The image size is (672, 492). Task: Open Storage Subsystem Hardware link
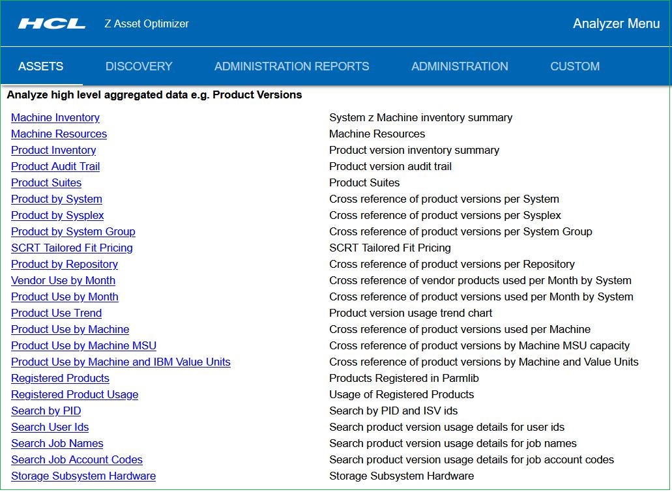click(83, 476)
